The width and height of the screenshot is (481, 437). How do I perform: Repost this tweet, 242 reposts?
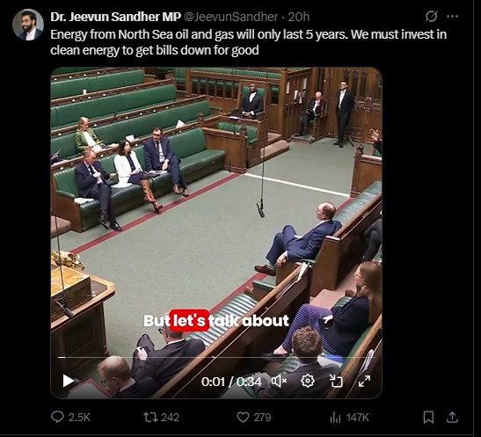point(161,418)
